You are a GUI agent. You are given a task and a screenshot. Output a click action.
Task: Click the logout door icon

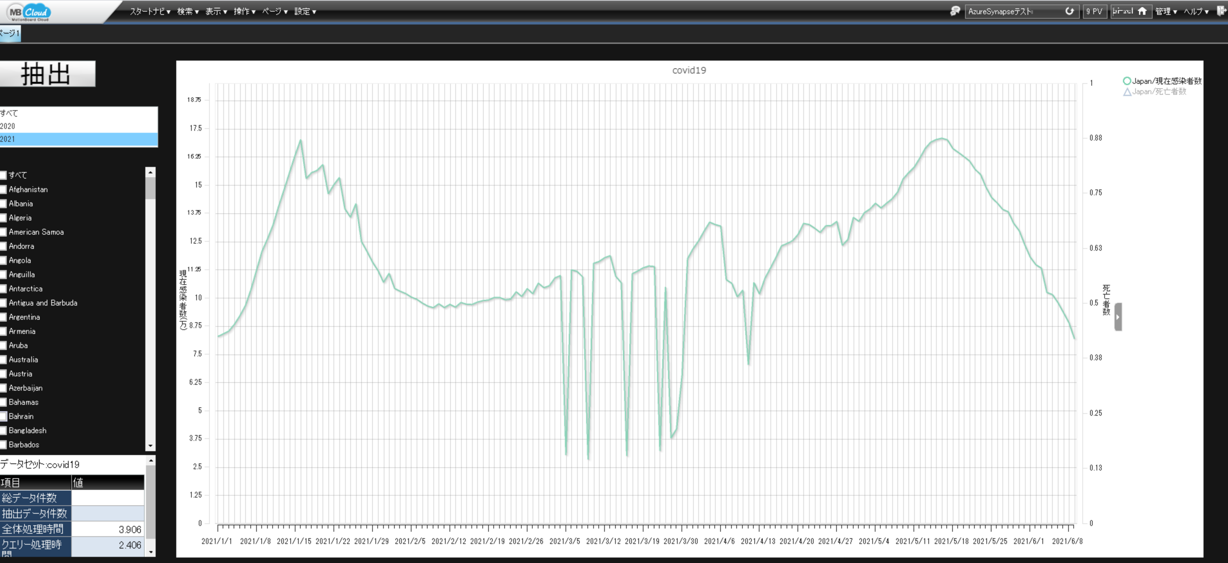(x=1221, y=11)
